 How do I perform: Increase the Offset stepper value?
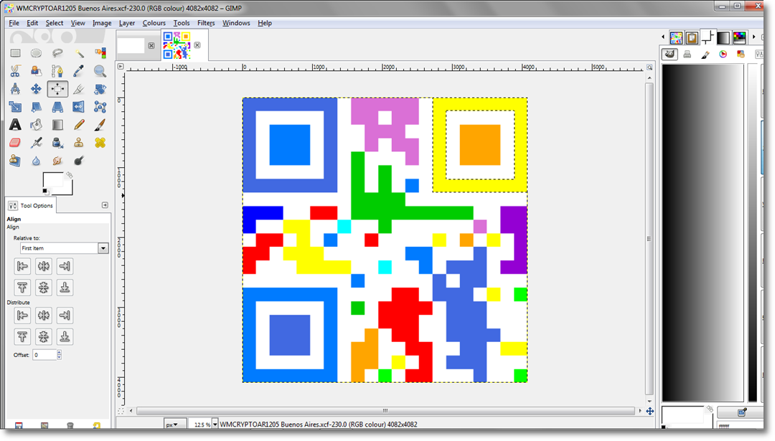60,353
